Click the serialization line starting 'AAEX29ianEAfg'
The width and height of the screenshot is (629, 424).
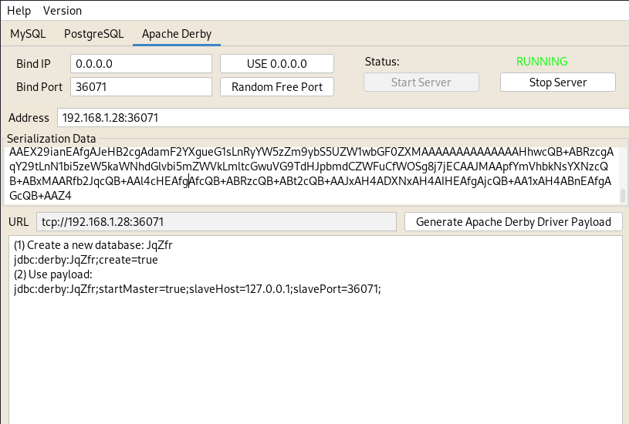click(311, 152)
